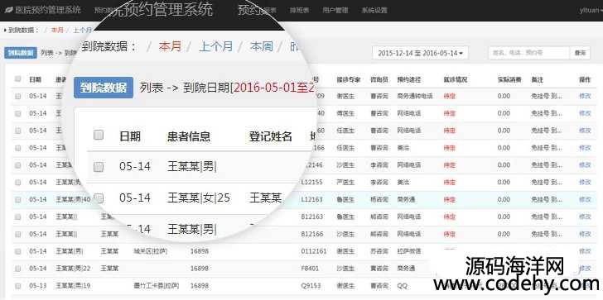The image size is (603, 300).
Task: Tick the checkbox for bottom 05-13 row
Action: (17, 286)
